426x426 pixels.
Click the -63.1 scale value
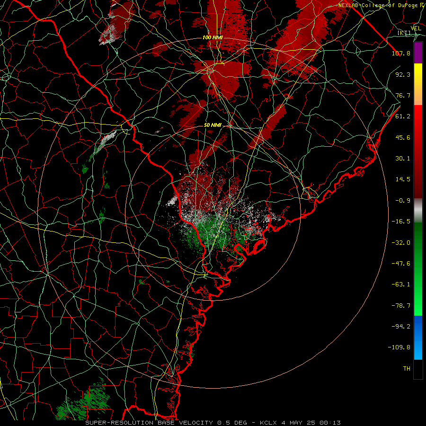point(401,284)
